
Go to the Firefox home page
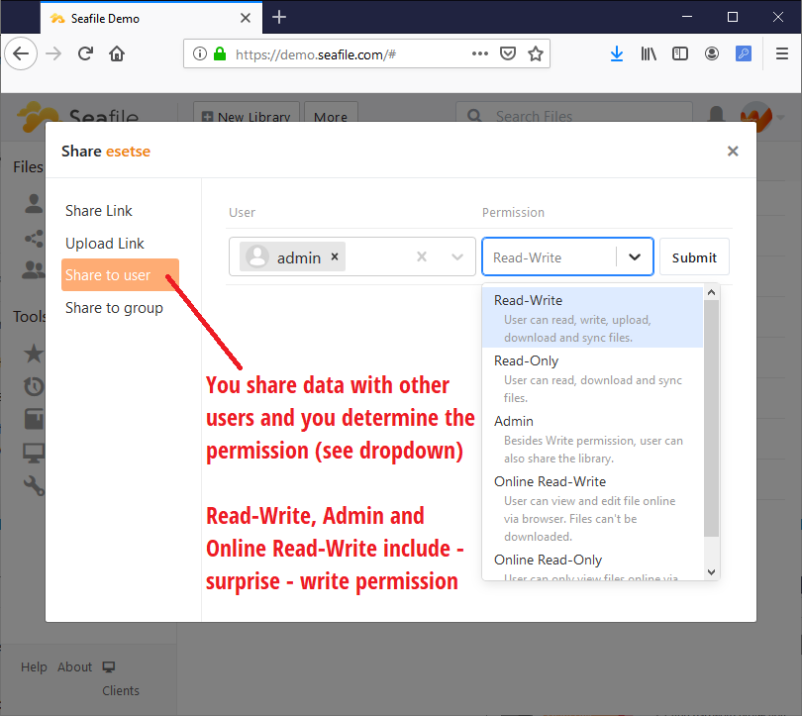(x=117, y=54)
